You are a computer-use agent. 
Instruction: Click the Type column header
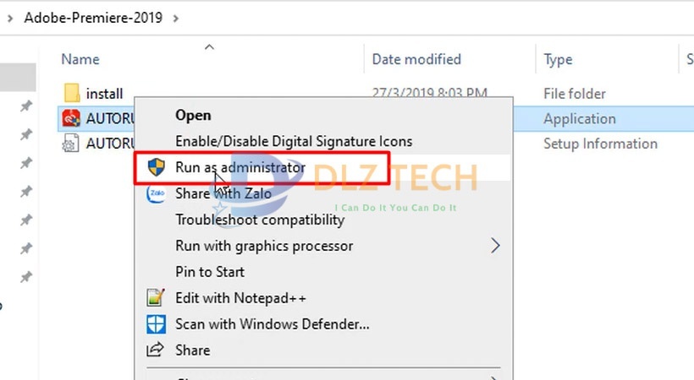click(558, 59)
